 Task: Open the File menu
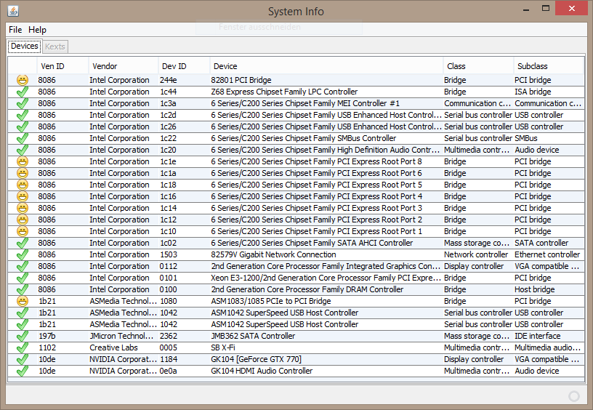point(15,30)
